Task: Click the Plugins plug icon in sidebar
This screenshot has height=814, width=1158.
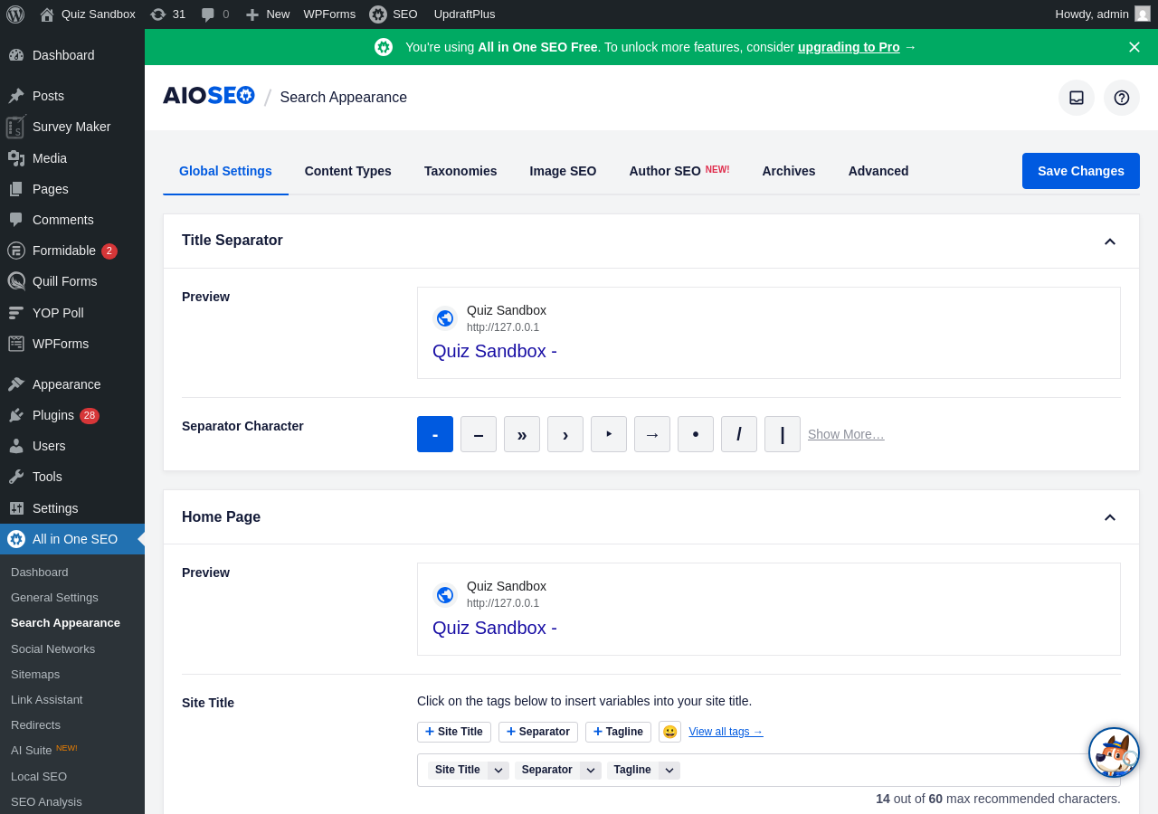Action: click(x=16, y=415)
